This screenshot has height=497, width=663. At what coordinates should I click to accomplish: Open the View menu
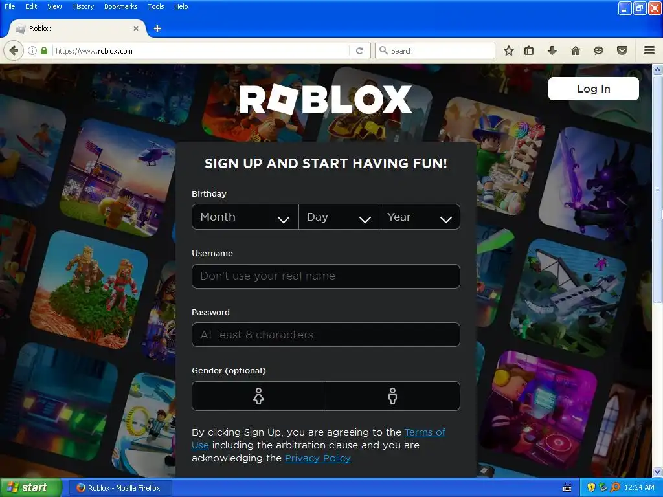54,6
